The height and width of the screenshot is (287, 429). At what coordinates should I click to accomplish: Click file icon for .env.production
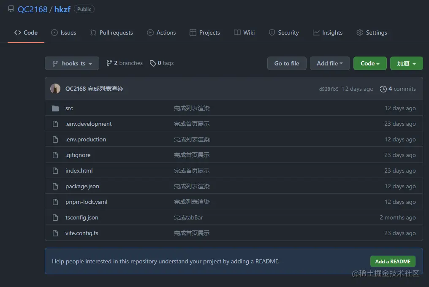click(x=55, y=140)
